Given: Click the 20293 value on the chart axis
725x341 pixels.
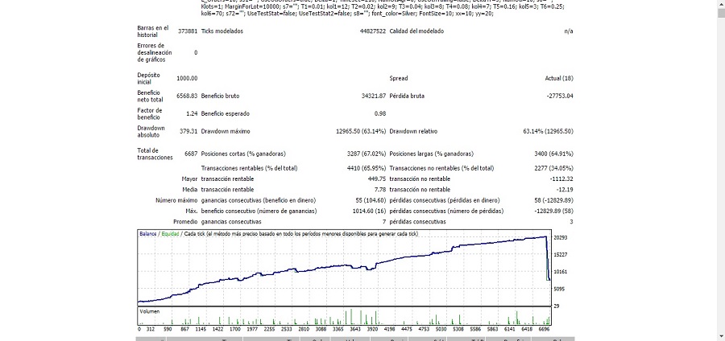Looking at the screenshot, I should tap(561, 238).
